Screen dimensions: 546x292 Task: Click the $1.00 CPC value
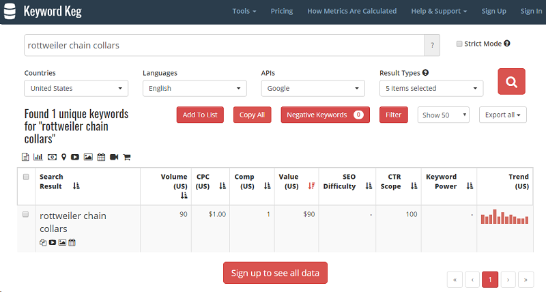click(x=217, y=214)
